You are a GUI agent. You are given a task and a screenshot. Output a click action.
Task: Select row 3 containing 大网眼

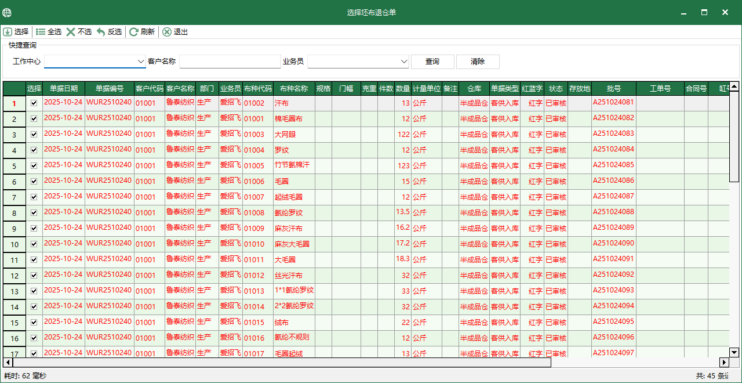[x=285, y=133]
